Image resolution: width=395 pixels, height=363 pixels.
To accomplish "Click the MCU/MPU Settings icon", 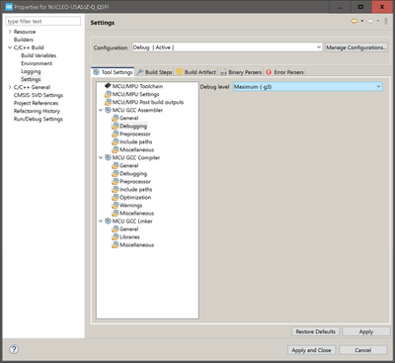I will tap(108, 94).
